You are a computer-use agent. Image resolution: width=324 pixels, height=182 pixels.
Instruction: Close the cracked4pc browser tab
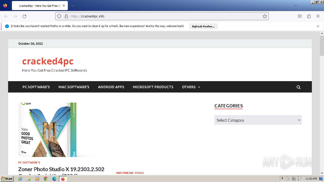pos(64,6)
